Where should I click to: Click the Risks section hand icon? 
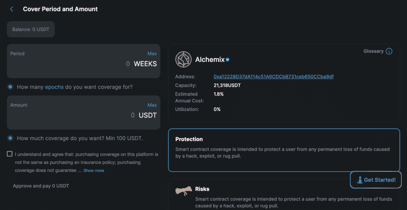(183, 191)
